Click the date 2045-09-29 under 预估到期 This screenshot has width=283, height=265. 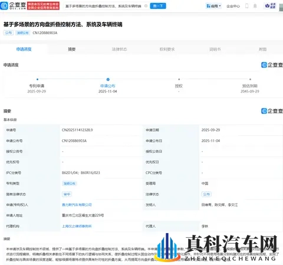[x=250, y=91]
